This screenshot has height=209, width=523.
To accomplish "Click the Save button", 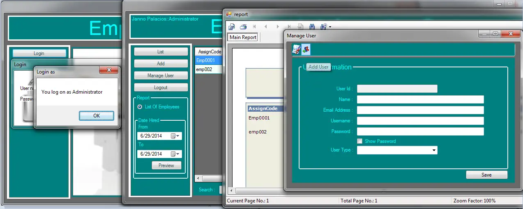I will [486, 175].
